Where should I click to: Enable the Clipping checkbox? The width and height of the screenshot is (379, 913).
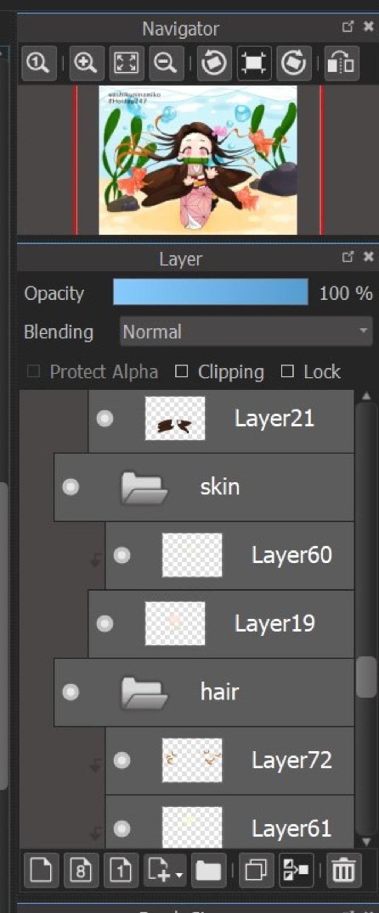click(181, 371)
